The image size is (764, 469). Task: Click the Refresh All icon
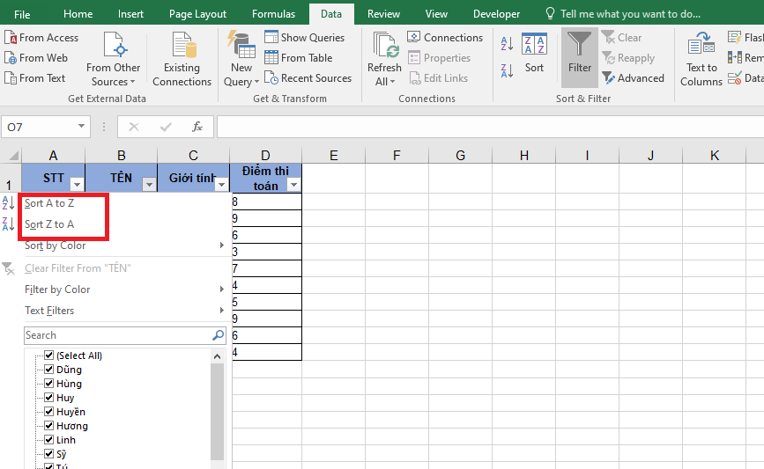tap(384, 46)
